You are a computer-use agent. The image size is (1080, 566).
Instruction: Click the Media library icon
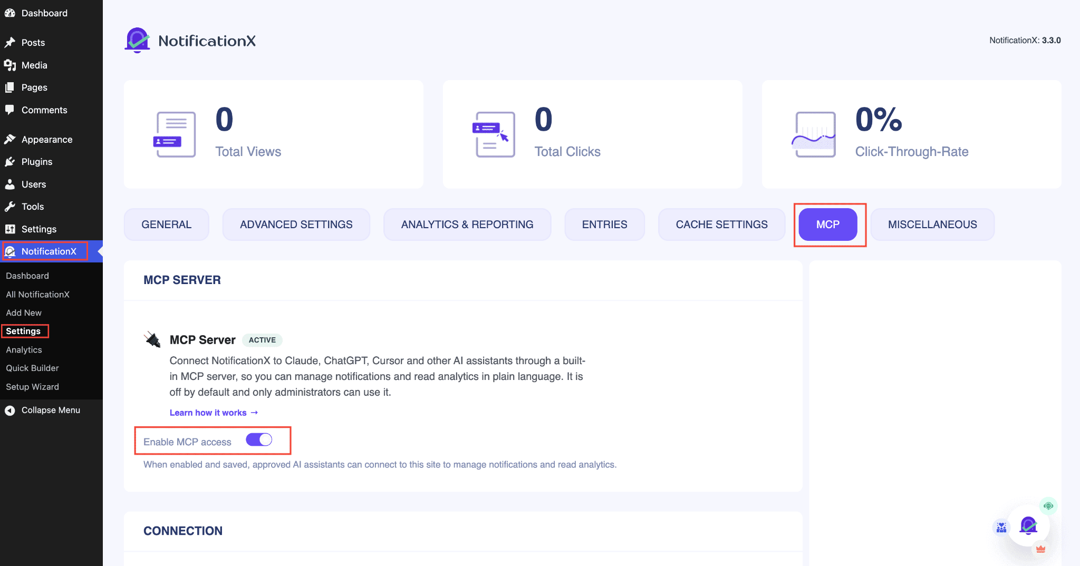point(10,65)
